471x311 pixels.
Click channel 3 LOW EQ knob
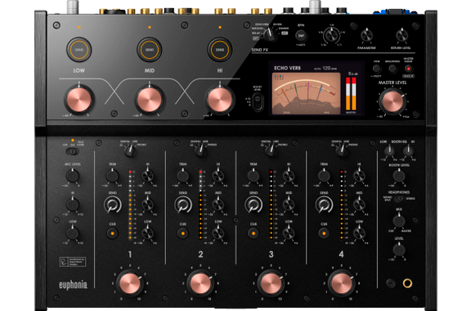(x=289, y=233)
